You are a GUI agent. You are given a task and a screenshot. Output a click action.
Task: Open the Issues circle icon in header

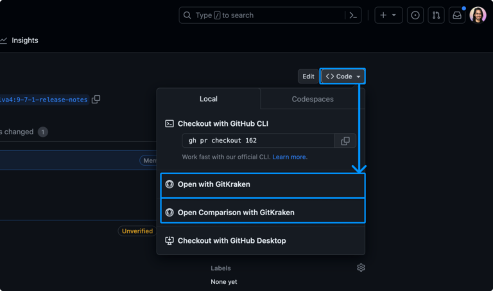[415, 15]
